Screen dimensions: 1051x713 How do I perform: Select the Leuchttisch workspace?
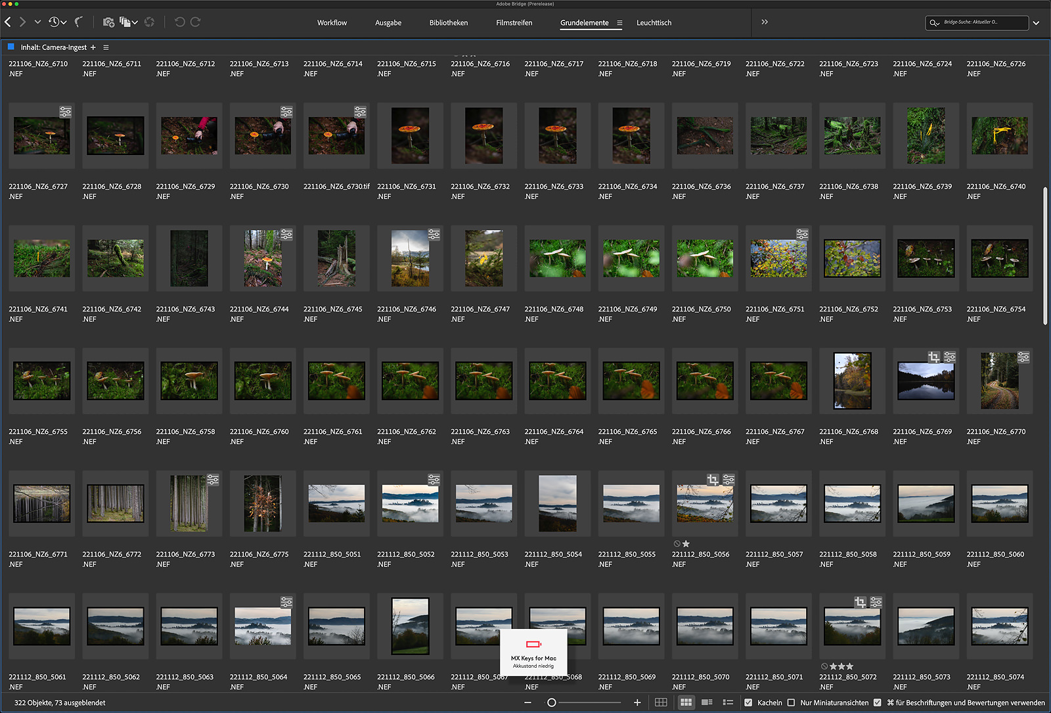(654, 23)
